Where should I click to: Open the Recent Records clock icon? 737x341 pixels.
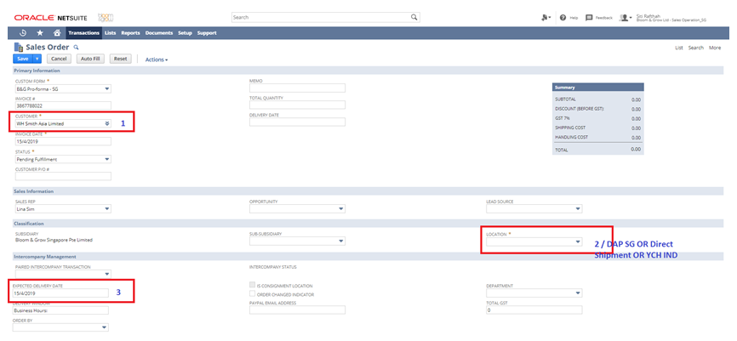[23, 33]
